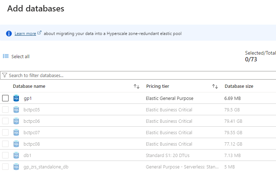The height and width of the screenshot is (172, 276).
Task: Click the blue info icon in banner
Action: pos(9,34)
